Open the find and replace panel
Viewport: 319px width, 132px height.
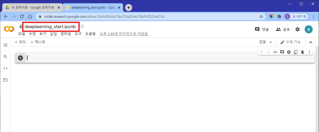(5, 57)
